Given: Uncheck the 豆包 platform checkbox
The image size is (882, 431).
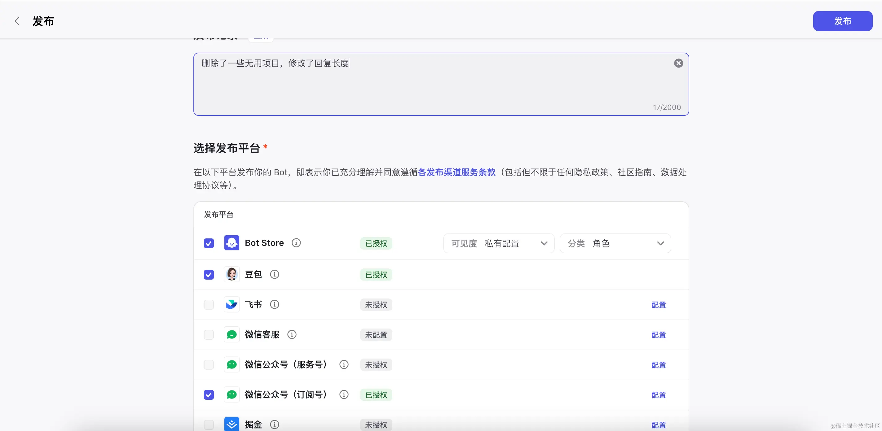Looking at the screenshot, I should click(x=209, y=275).
